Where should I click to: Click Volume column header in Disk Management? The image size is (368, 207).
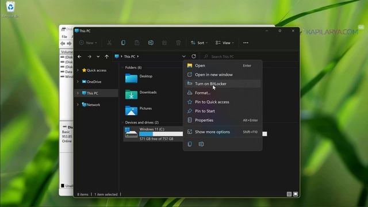point(67,52)
